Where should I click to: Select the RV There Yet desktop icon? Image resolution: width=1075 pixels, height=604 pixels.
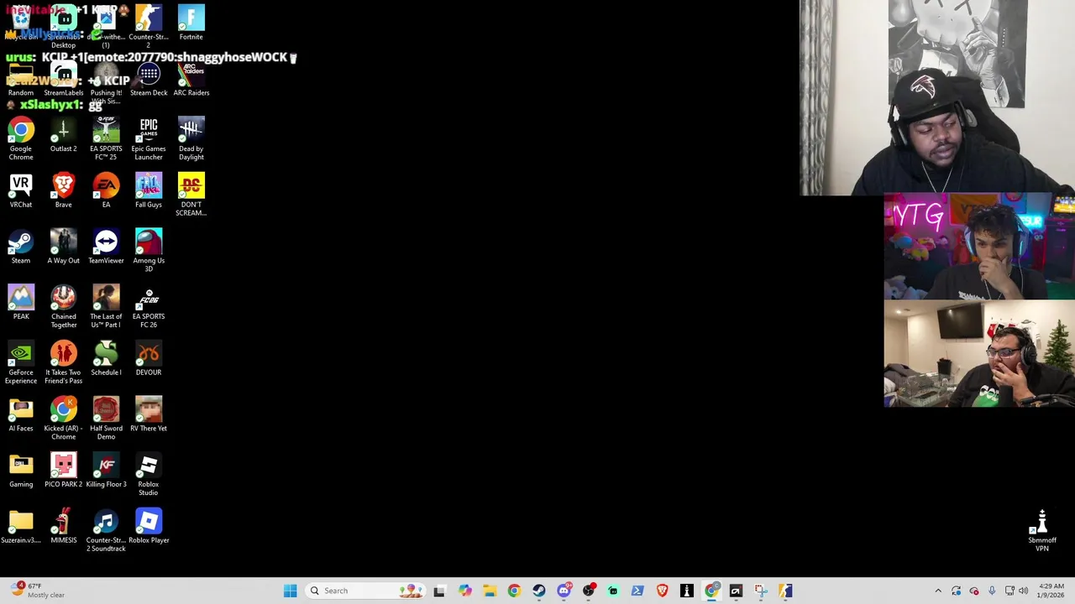click(149, 415)
